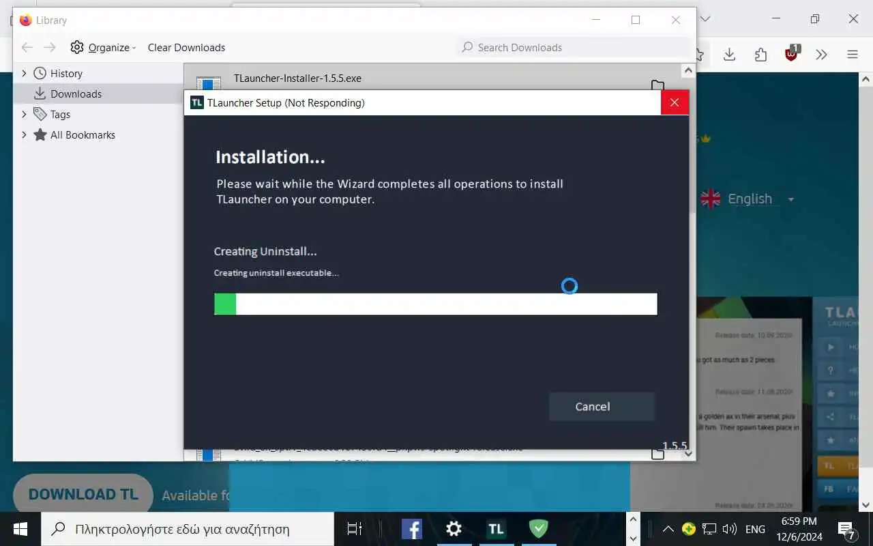The height and width of the screenshot is (546, 873).
Task: Click the yellow-green tray application icon
Action: tap(689, 529)
